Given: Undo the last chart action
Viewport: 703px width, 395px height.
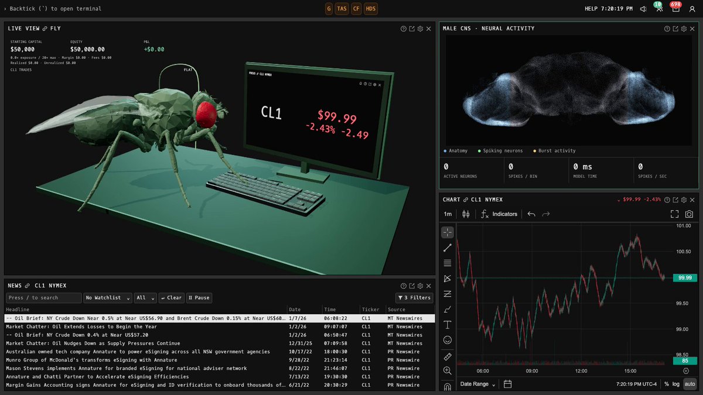Looking at the screenshot, I should 531,214.
